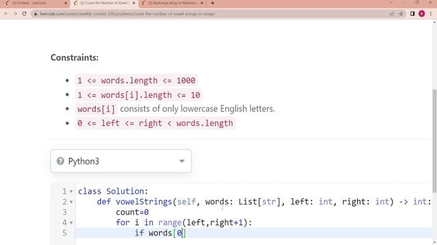
Task: Open the Chrome three-dot menu
Action: [x=431, y=14]
